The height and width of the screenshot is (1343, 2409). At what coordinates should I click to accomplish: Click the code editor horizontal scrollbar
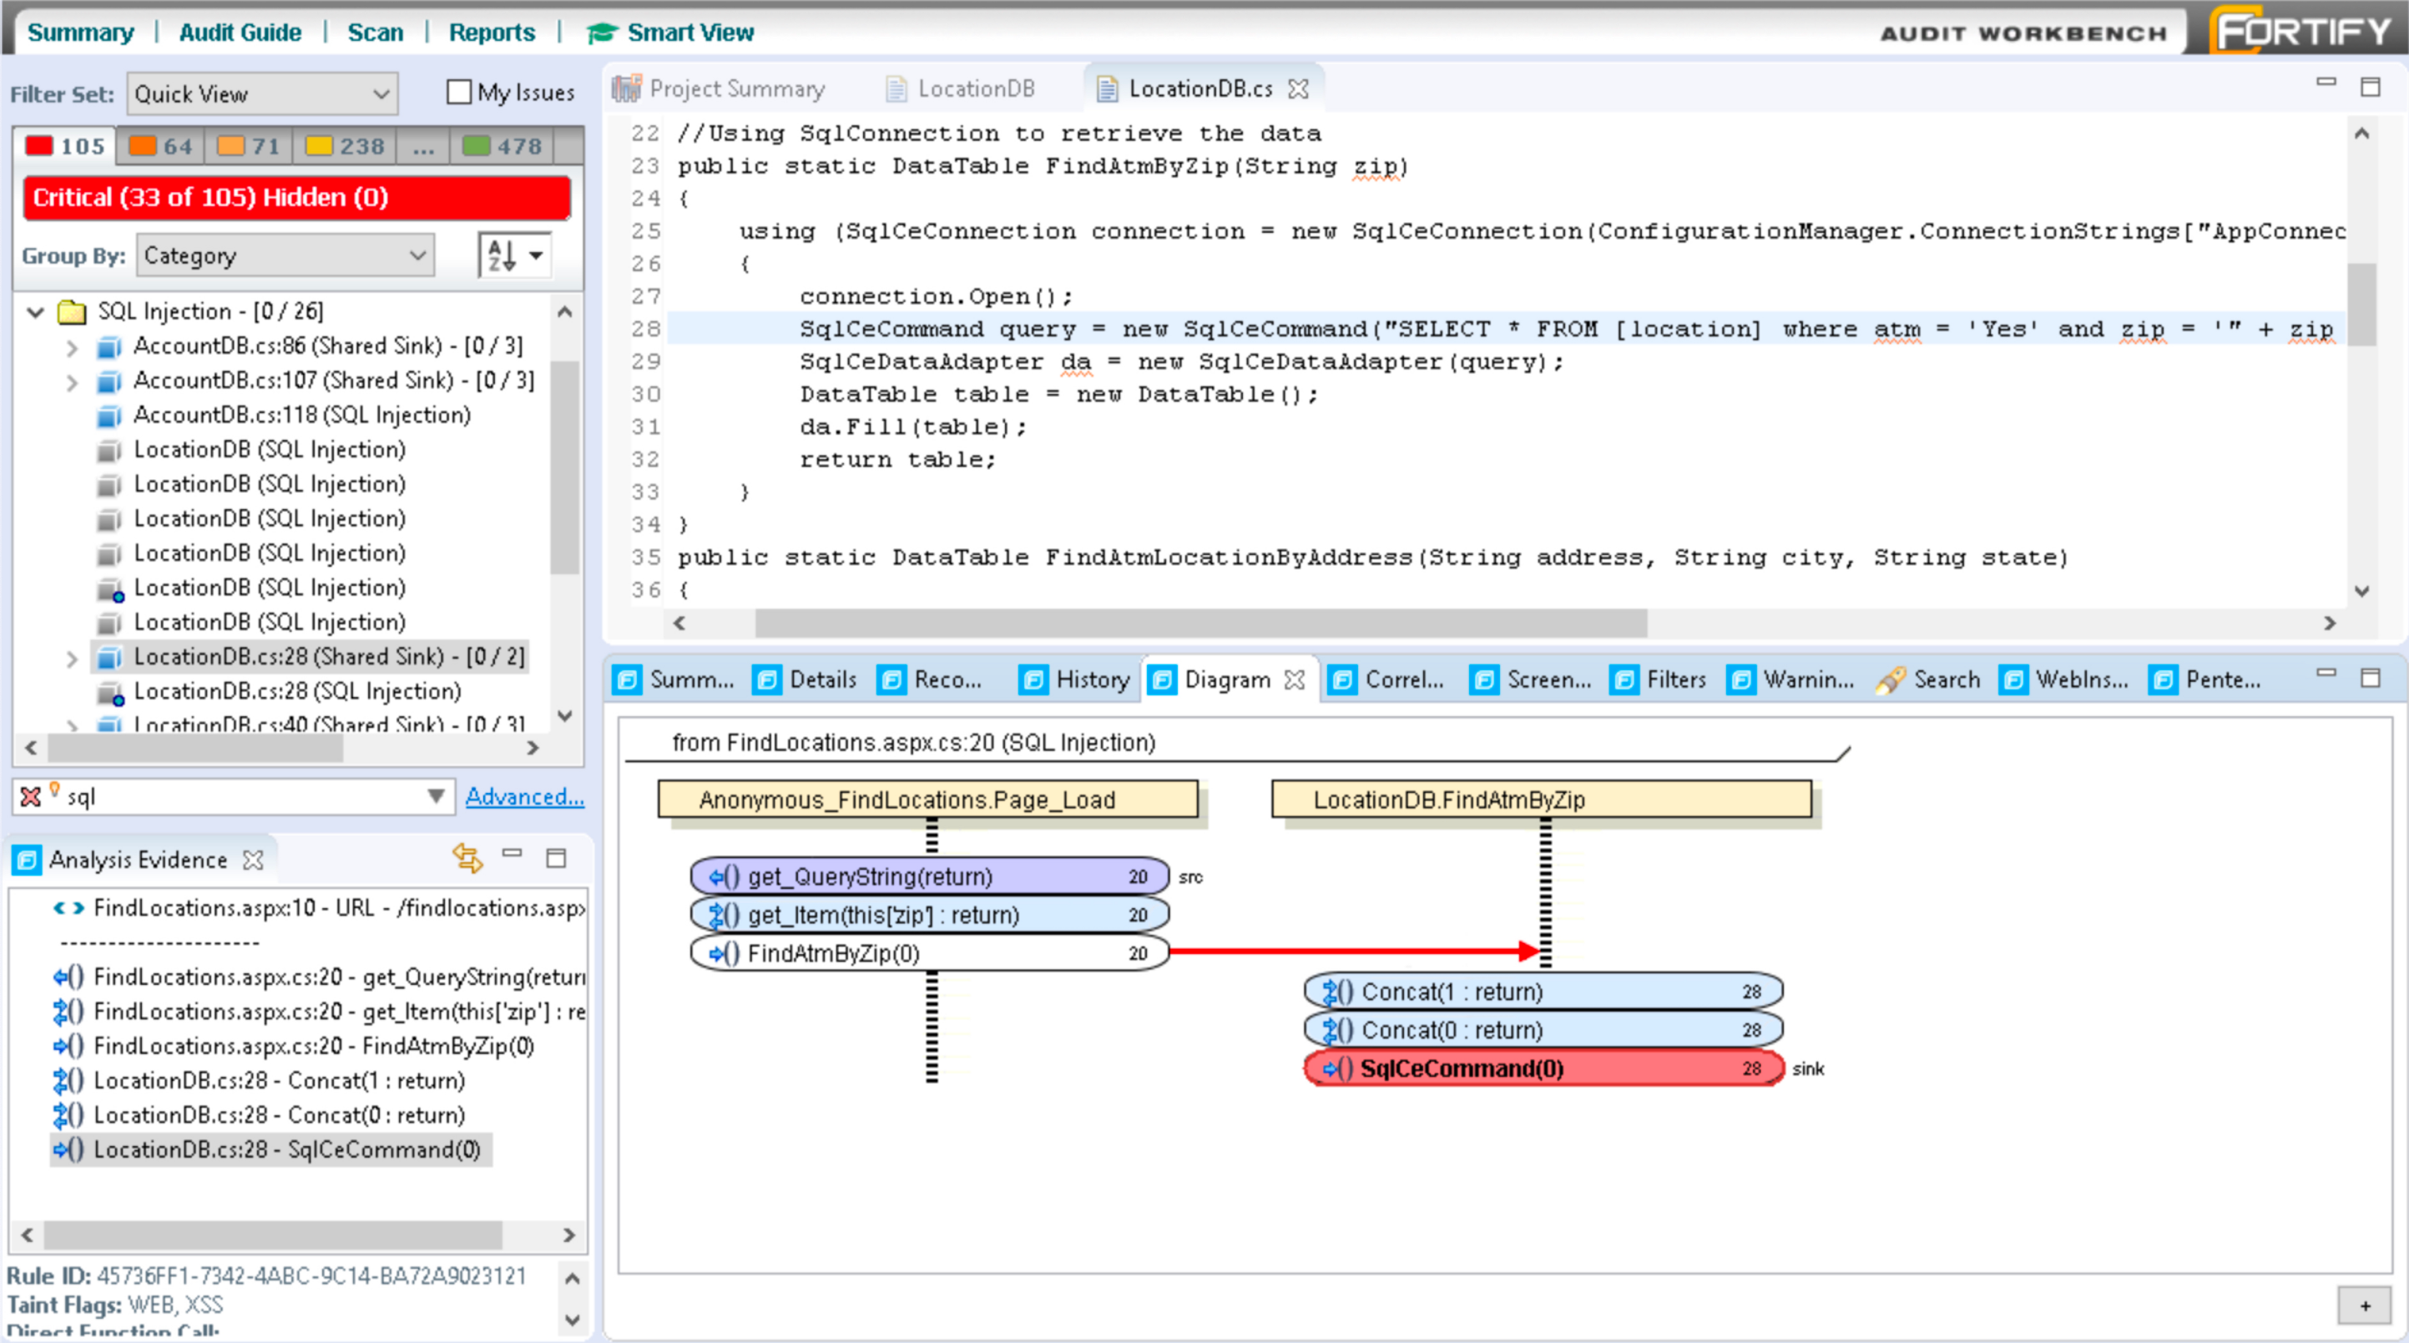(x=1201, y=623)
